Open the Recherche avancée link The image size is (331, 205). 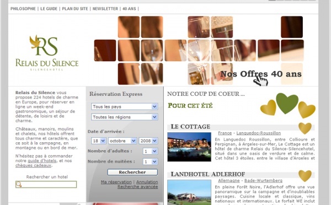coord(137,187)
